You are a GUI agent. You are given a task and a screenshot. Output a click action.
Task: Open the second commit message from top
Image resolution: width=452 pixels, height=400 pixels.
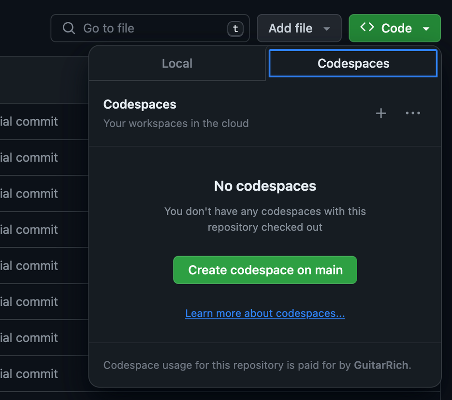pos(29,157)
